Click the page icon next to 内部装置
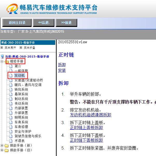Screen dimensions: 156x156 11,108
